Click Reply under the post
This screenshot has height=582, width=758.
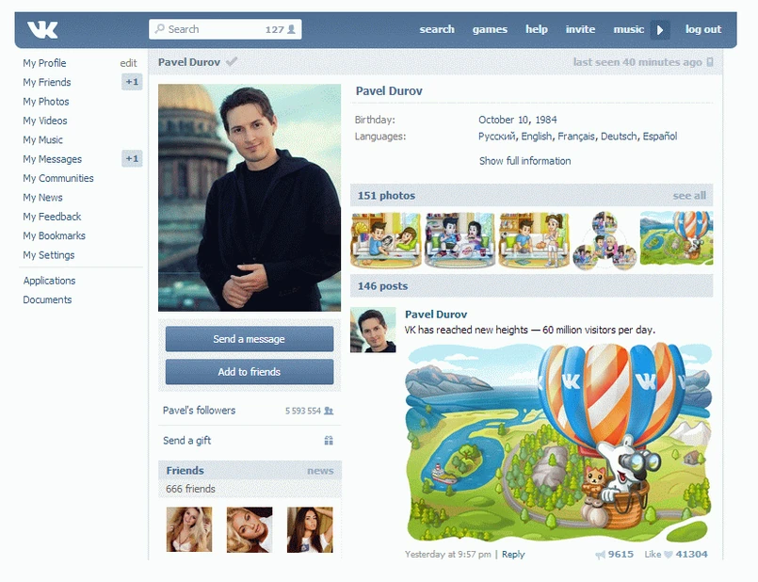[x=513, y=555]
